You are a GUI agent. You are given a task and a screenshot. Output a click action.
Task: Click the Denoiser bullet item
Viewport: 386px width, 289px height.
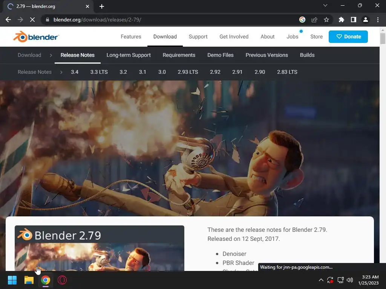tap(234, 254)
